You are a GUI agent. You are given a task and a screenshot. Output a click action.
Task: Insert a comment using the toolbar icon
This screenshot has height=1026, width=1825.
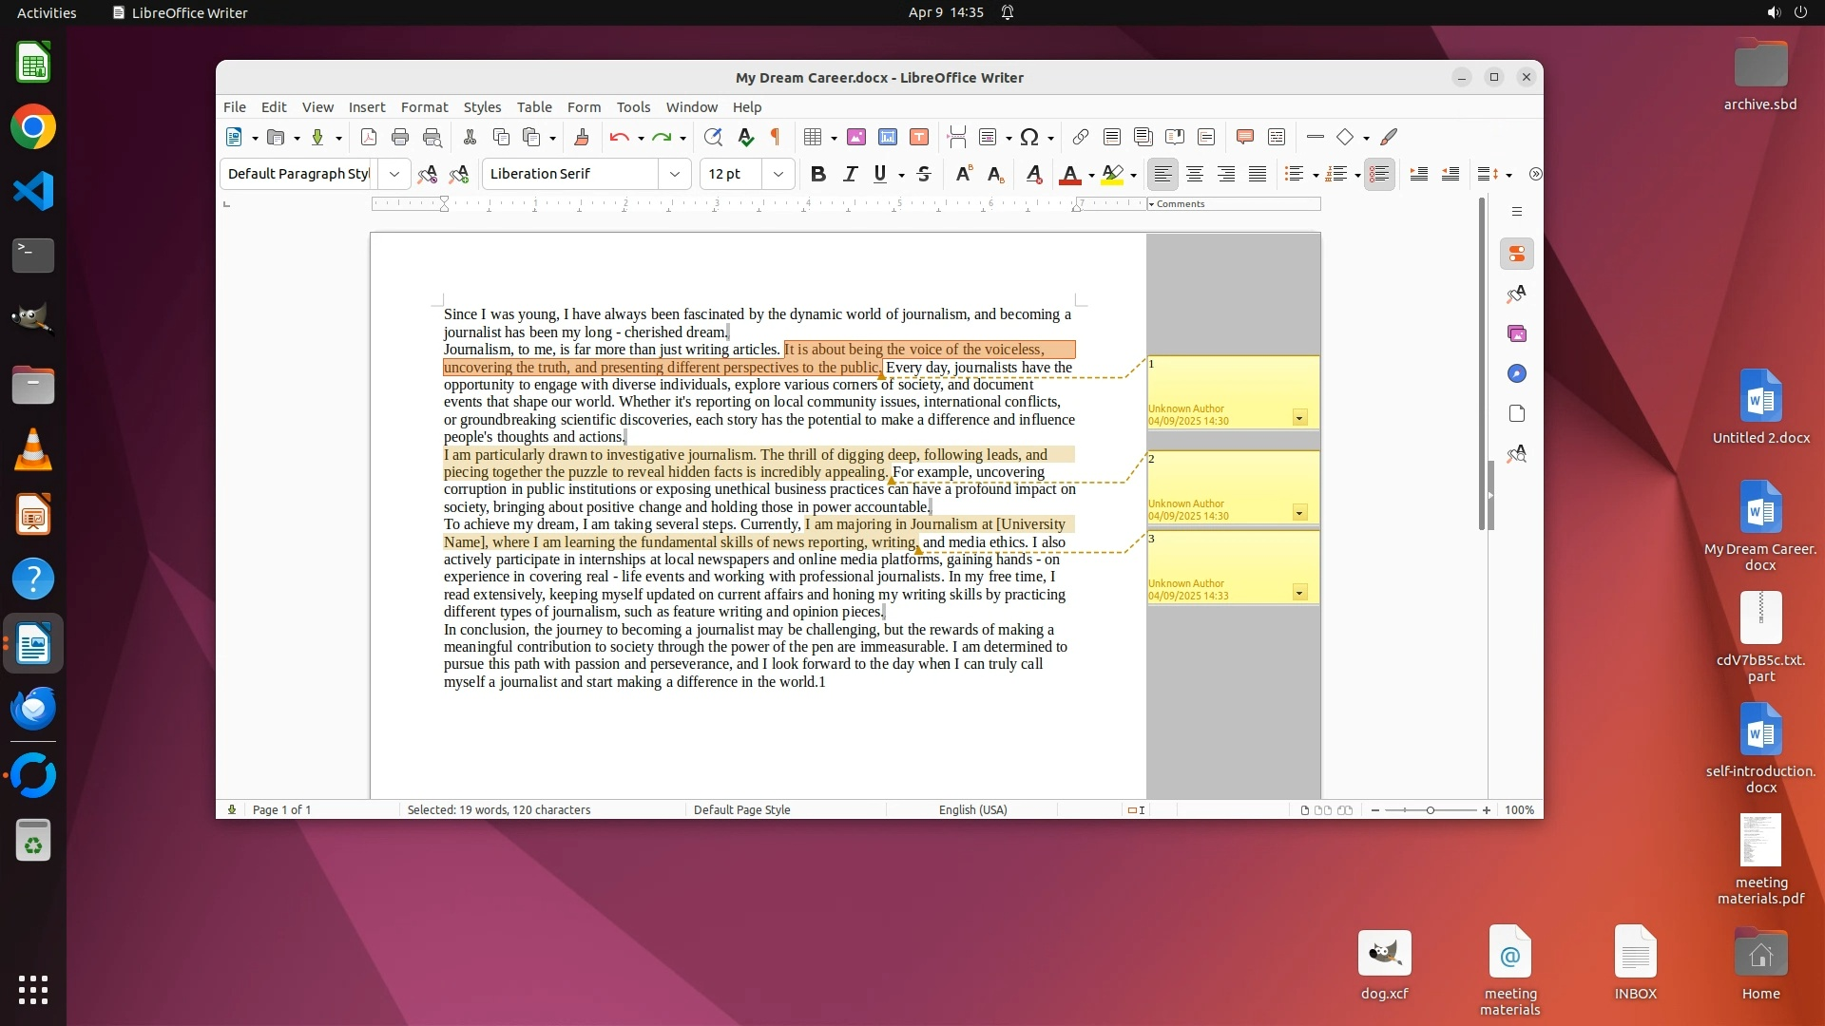[1244, 138]
